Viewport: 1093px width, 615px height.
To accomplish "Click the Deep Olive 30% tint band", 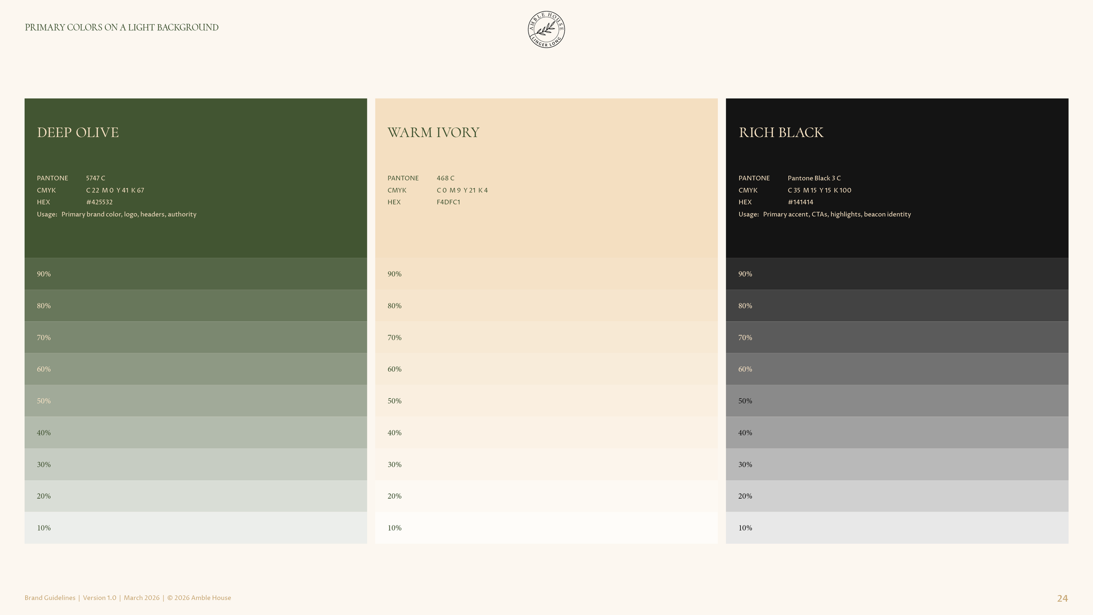I will coord(195,465).
